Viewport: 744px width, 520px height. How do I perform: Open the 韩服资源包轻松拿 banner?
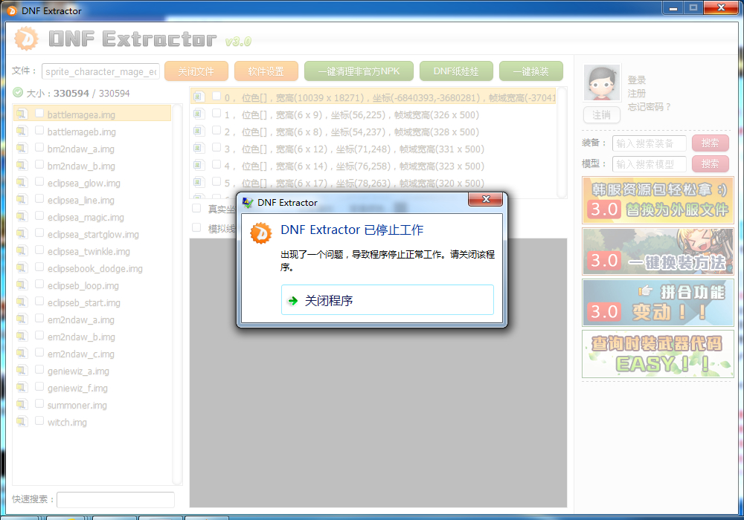point(658,200)
